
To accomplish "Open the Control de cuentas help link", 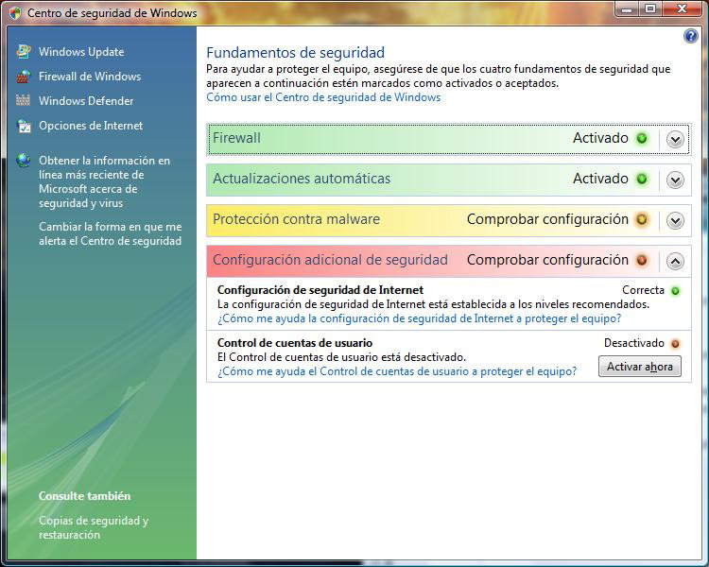I will pos(397,371).
